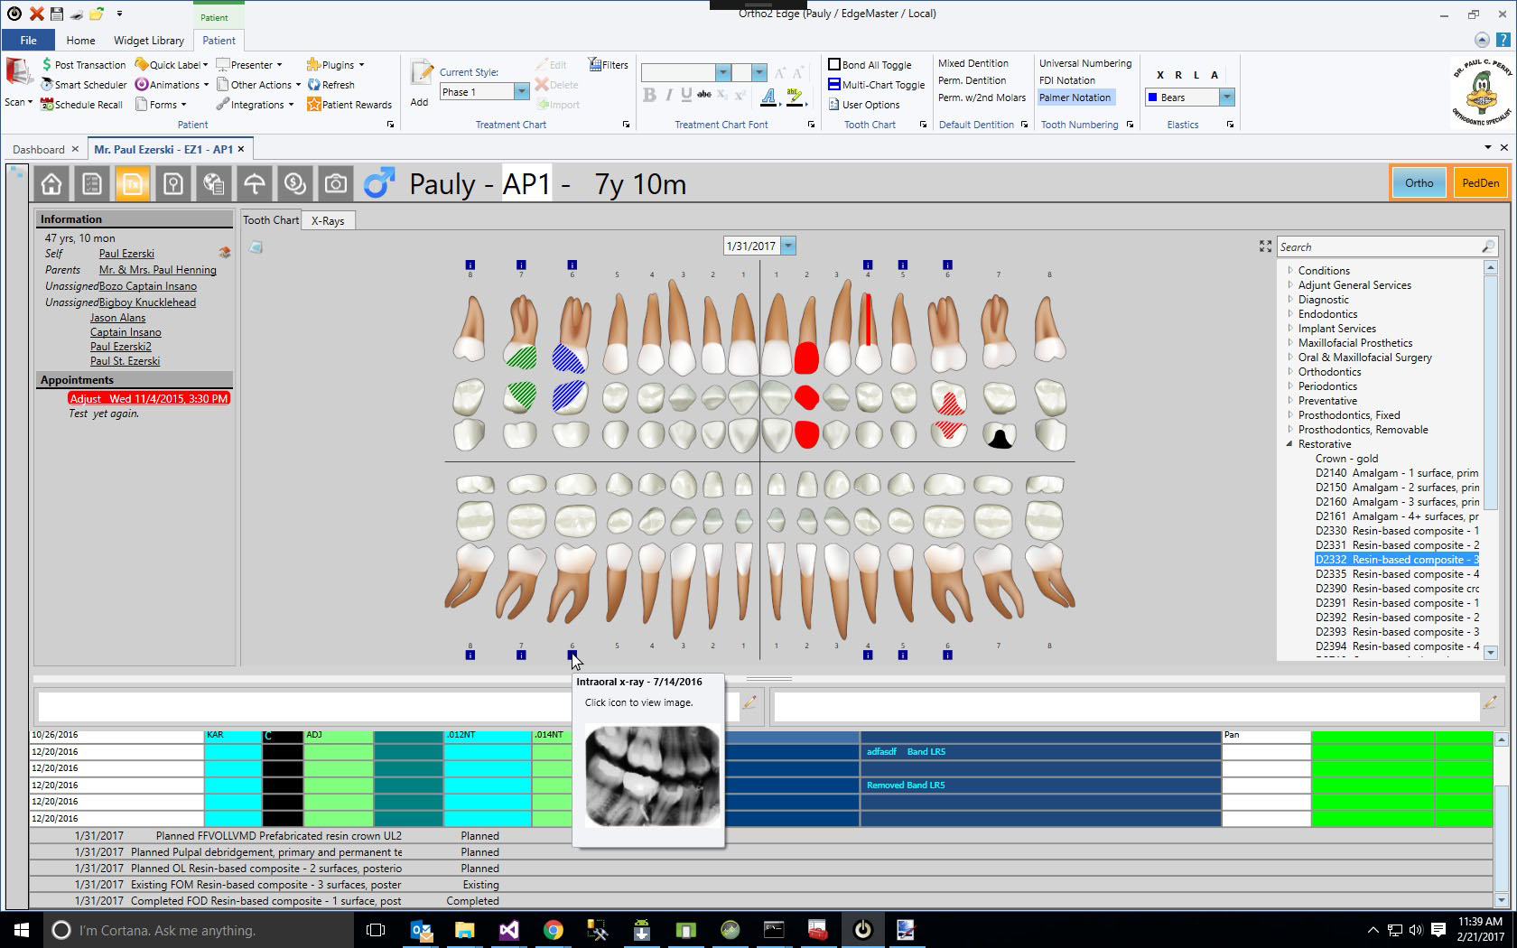This screenshot has height=948, width=1517.
Task: Toggle Multi-Chart view
Action: (877, 85)
